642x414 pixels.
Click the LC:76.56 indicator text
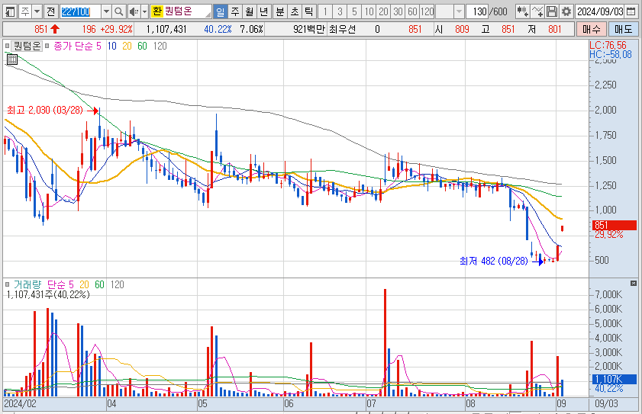click(x=608, y=45)
